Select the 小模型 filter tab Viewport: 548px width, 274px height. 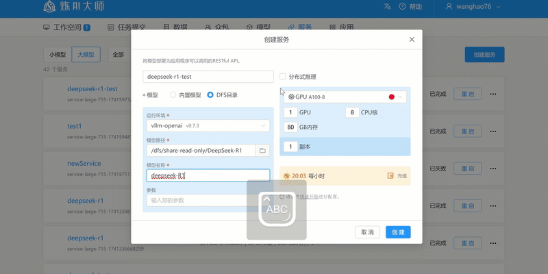point(58,55)
